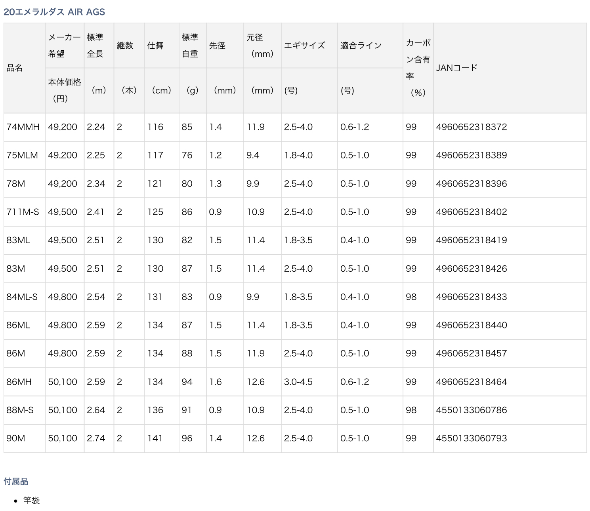Click the 20エメラルダス AIR AGS heading
The height and width of the screenshot is (511, 590).
point(54,12)
